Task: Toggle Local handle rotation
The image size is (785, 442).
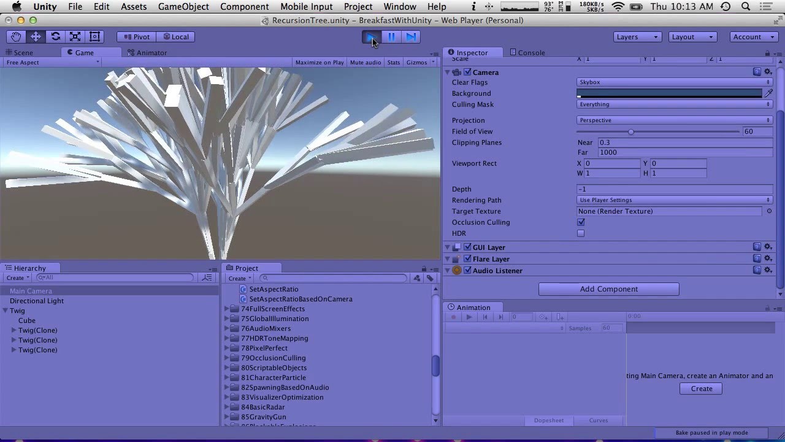Action: (x=175, y=37)
